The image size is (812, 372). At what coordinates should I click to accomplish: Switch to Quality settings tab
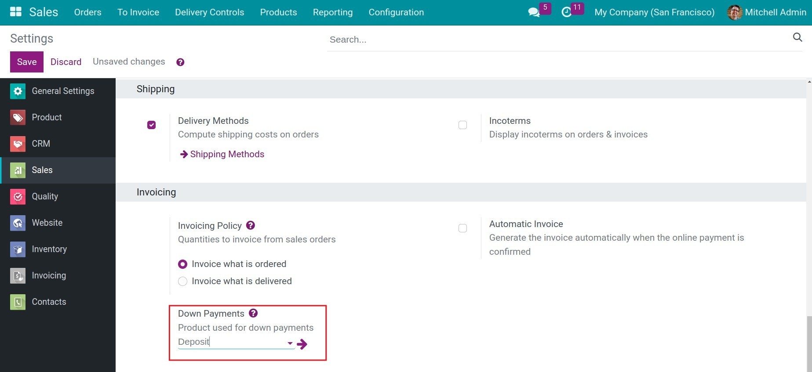pyautogui.click(x=58, y=196)
